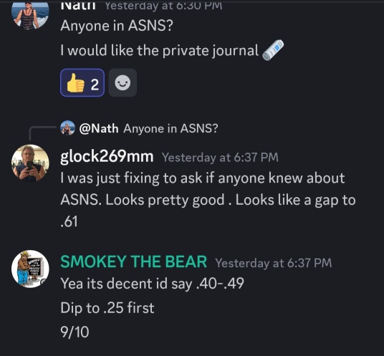Open the add reaction smiley picker
The height and width of the screenshot is (356, 384).
coord(123,83)
